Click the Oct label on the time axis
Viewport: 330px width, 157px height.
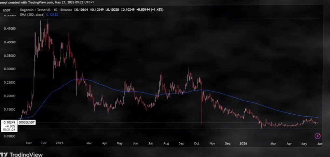pos(197,144)
